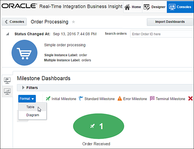Click the Milestone Dashboards heading
The width and height of the screenshot is (194, 149).
click(x=44, y=78)
